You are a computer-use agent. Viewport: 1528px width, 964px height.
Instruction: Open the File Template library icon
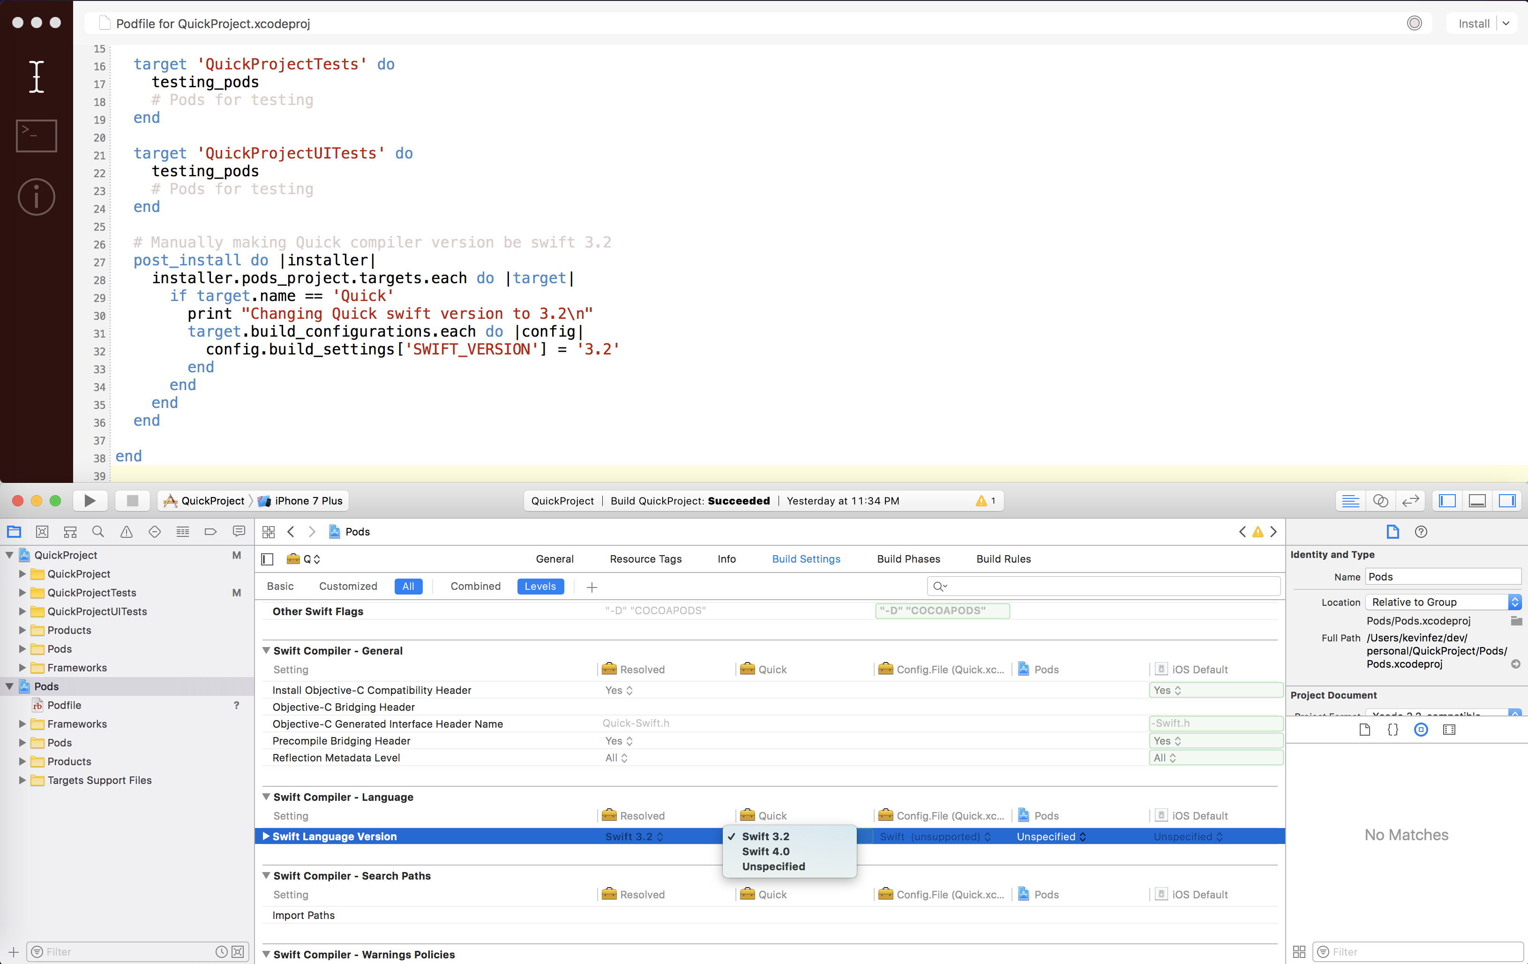point(1365,730)
